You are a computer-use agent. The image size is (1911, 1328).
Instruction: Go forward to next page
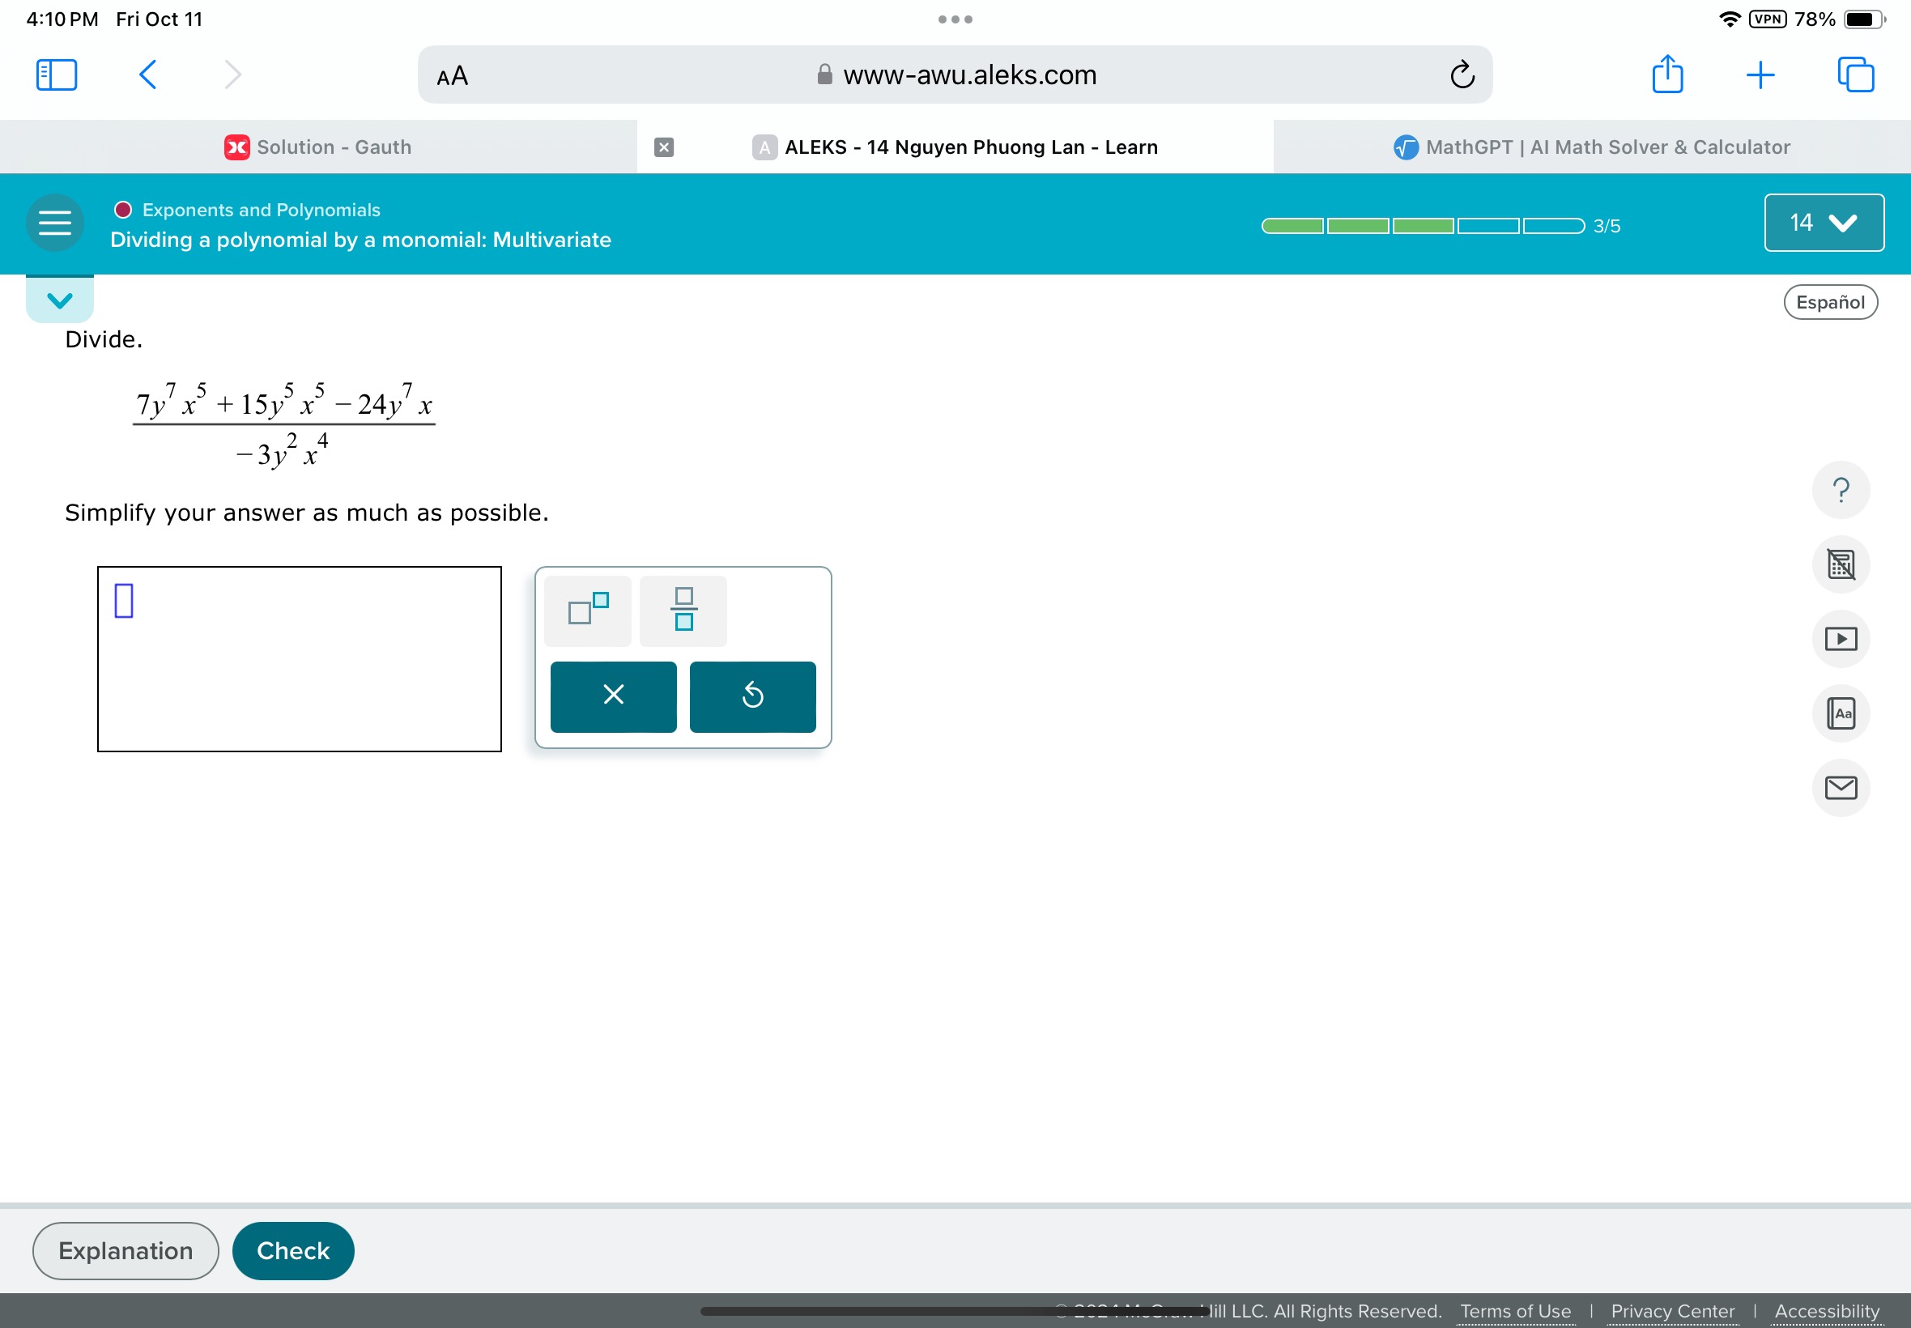pyautogui.click(x=233, y=74)
